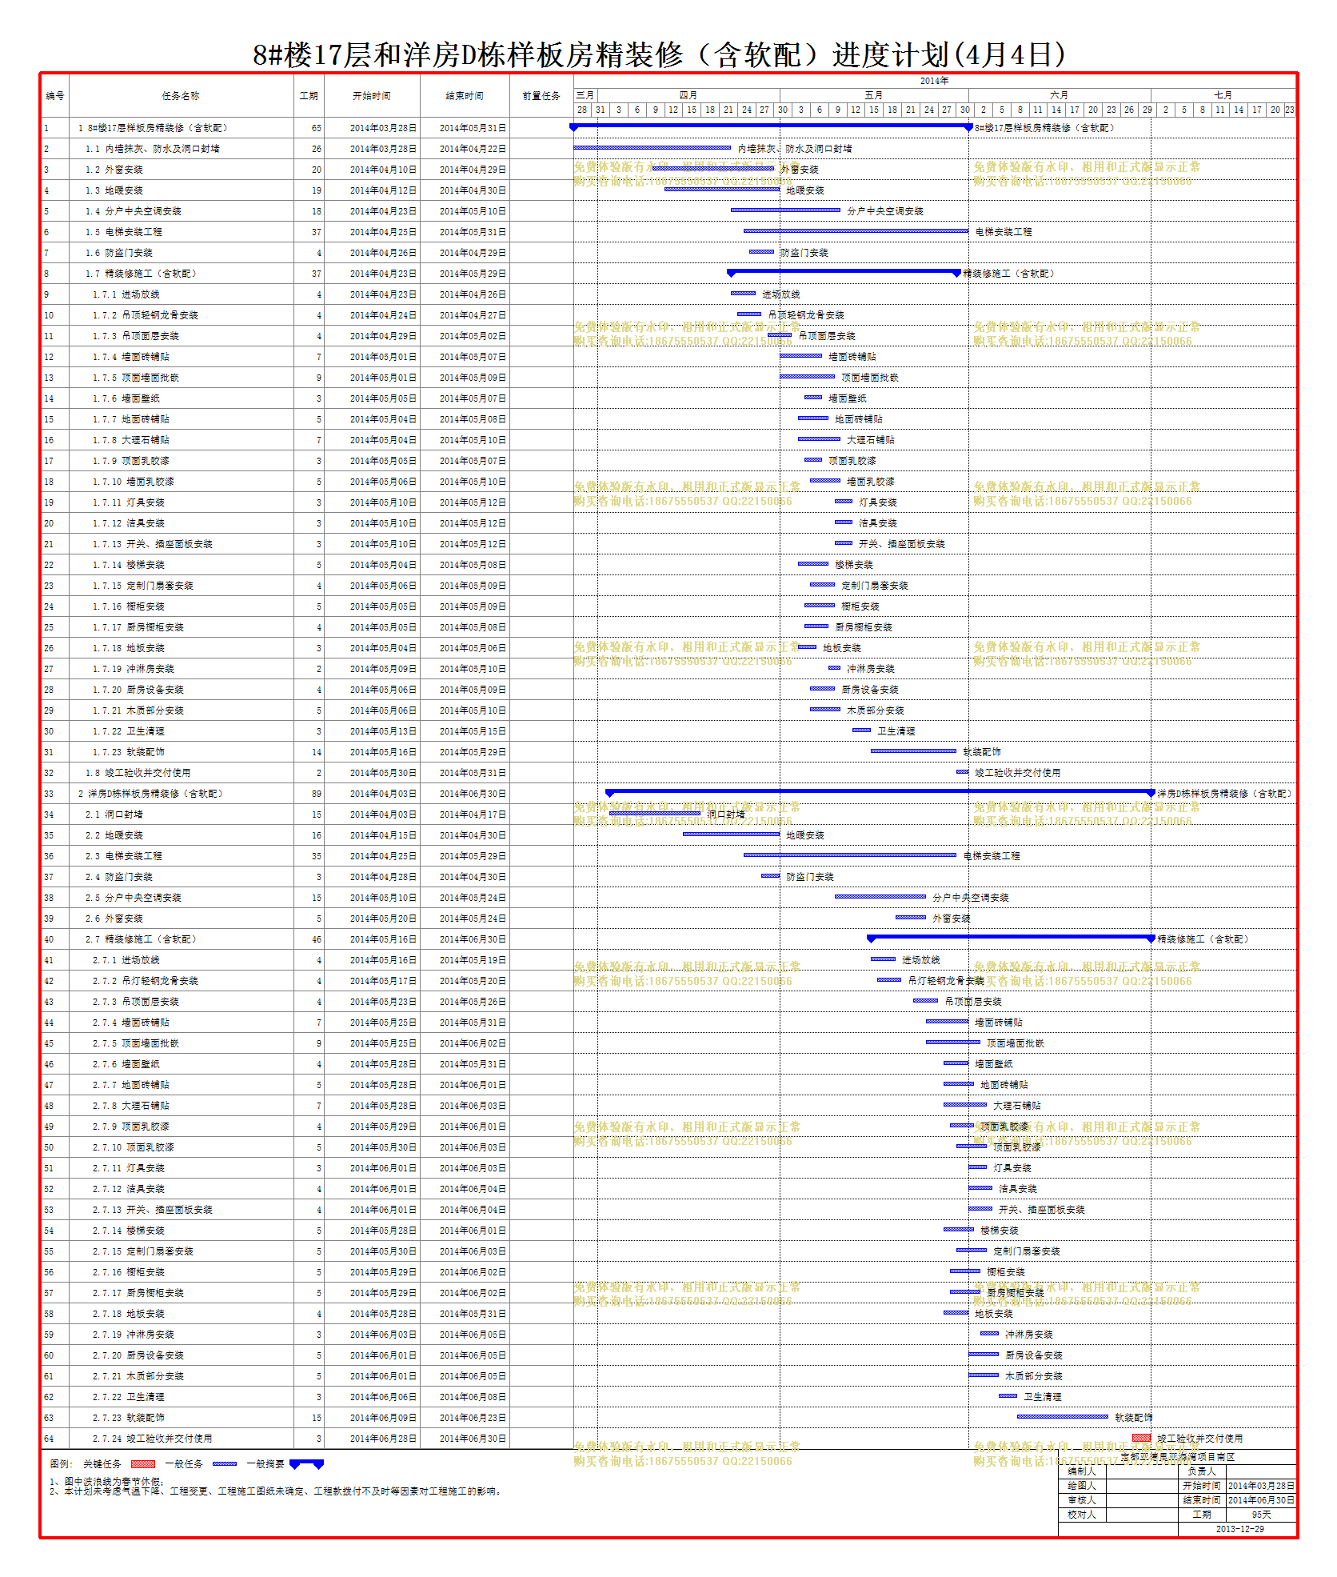Select task name cell 1.7.1 进场放线
This screenshot has height=1577, width=1337.
pos(181,294)
